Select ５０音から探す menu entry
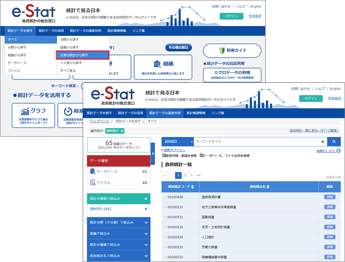This screenshot has width=345, height=262. [83, 63]
